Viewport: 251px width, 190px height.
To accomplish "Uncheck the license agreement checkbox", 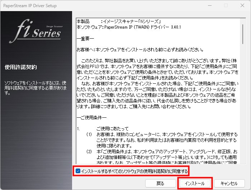I will click(x=78, y=171).
